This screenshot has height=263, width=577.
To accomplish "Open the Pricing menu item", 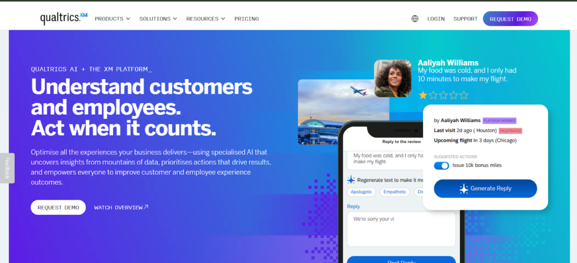I will pos(247,19).
